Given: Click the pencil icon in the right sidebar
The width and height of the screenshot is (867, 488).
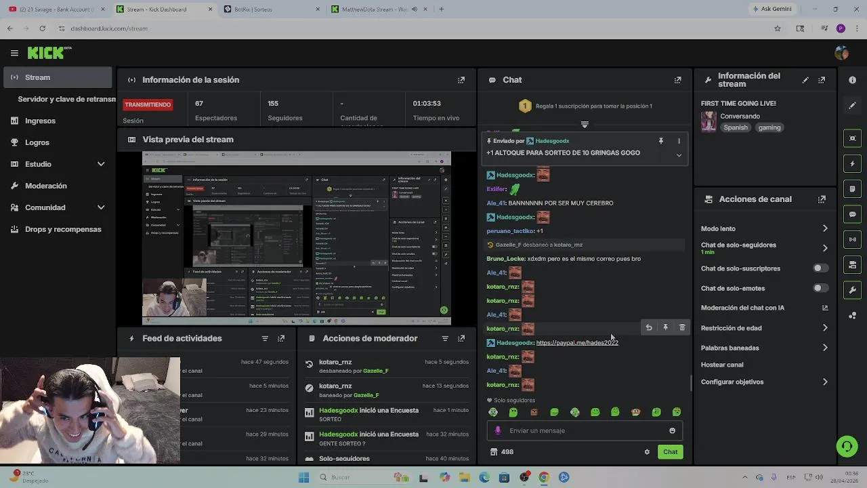Looking at the screenshot, I should coord(852,106).
